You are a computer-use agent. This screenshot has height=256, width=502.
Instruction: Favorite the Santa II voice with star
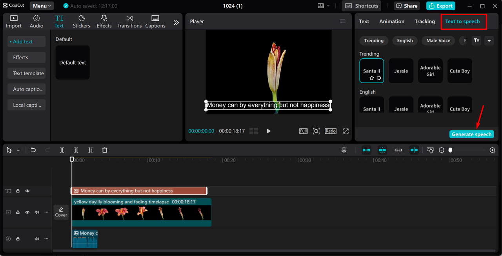click(371, 78)
